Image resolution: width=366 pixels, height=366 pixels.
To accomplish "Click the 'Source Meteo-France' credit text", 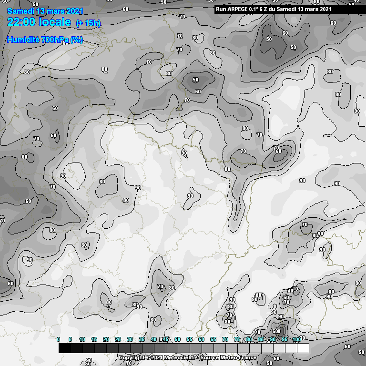I will [x=228, y=357].
